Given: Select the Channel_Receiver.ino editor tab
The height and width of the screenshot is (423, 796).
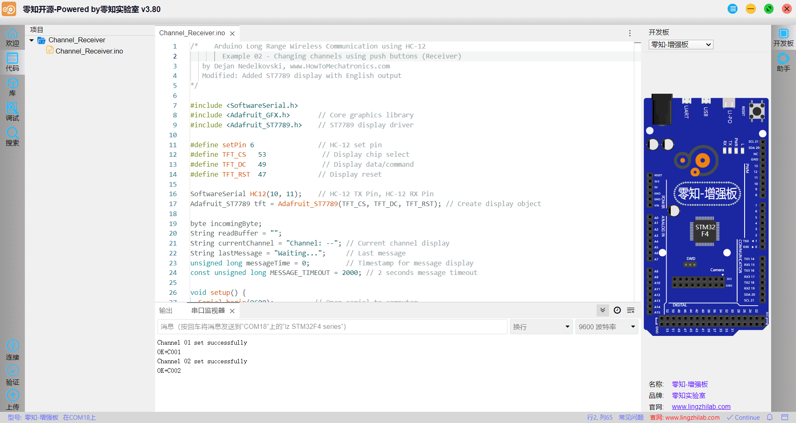Looking at the screenshot, I should click(x=192, y=33).
